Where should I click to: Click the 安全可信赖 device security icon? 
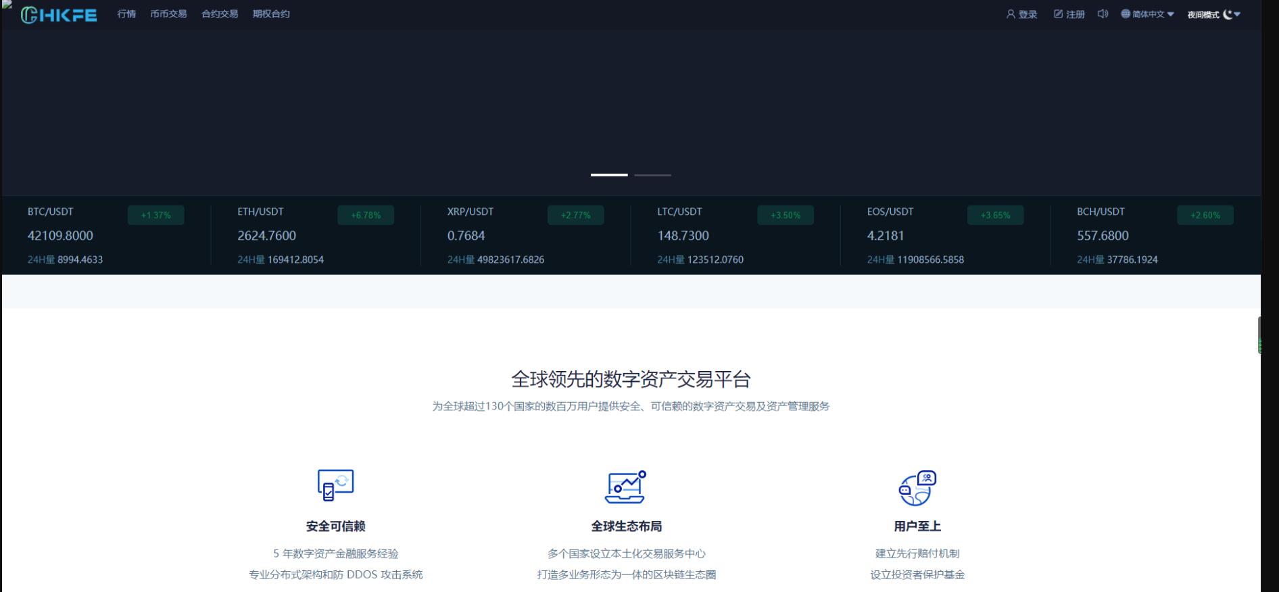(x=335, y=485)
